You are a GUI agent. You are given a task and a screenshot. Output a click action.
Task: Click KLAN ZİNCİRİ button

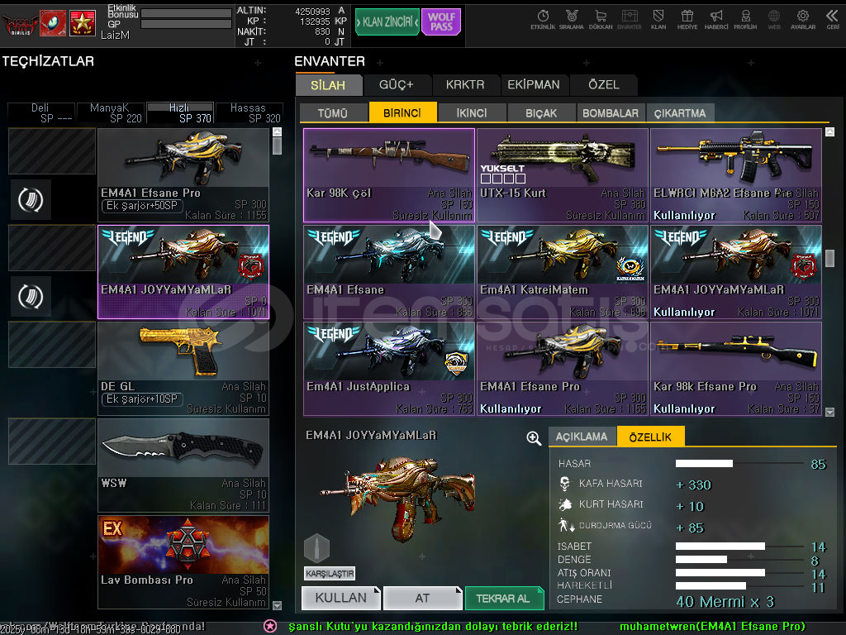(387, 21)
